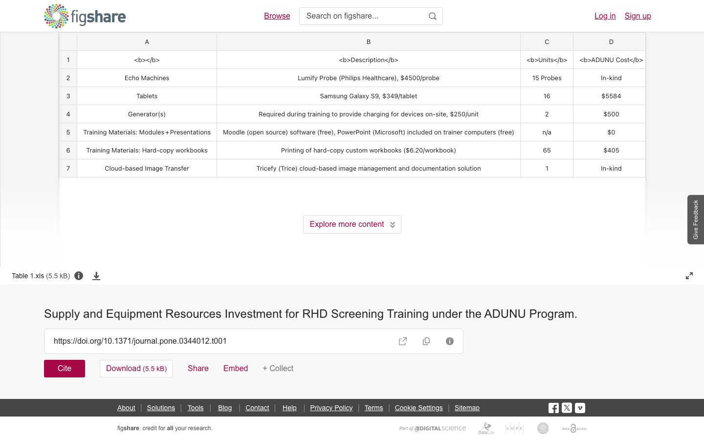Viewport: 704px width, 440px height.
Task: Click 'Cloud-based Image Transfer' cell
Action: (147, 169)
